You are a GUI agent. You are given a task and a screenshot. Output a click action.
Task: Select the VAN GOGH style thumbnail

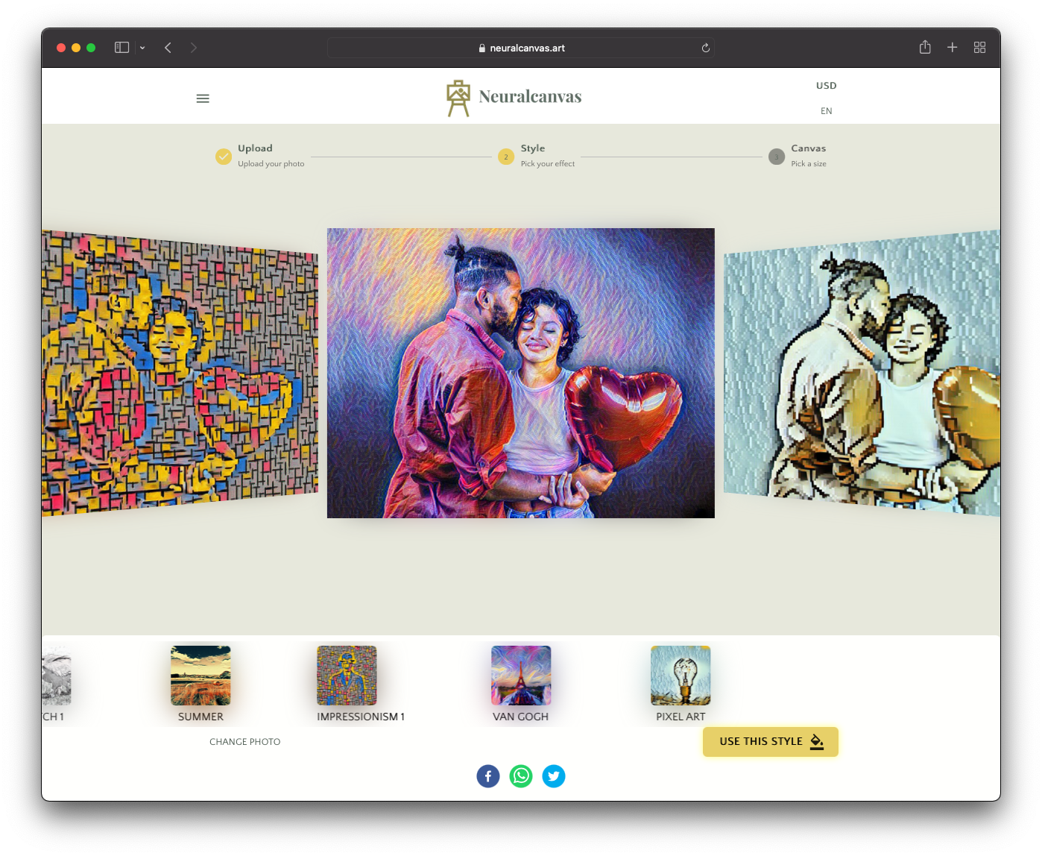click(x=520, y=675)
